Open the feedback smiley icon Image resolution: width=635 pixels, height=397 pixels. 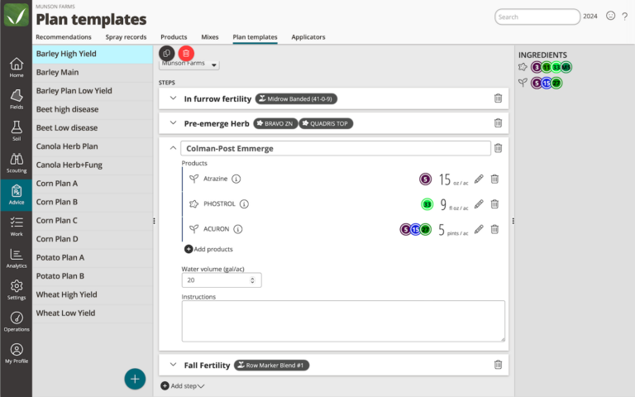(x=610, y=16)
